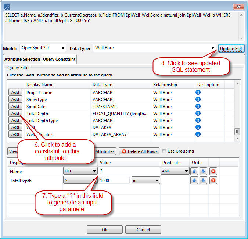Expand the Data Type Well Bore dropdown
The width and height of the screenshot is (248, 239).
pos(154,48)
